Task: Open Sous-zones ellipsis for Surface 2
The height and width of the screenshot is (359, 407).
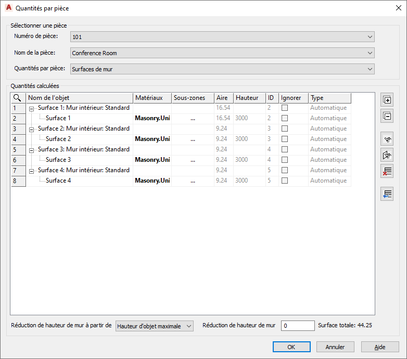Action: [193, 139]
